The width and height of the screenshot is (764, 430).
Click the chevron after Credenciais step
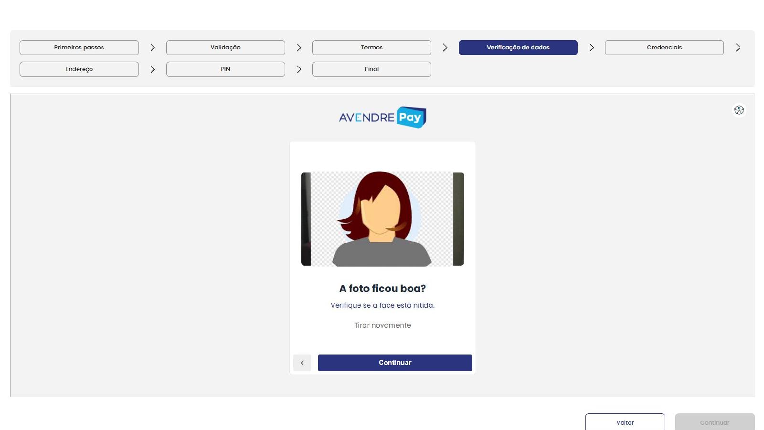click(738, 47)
